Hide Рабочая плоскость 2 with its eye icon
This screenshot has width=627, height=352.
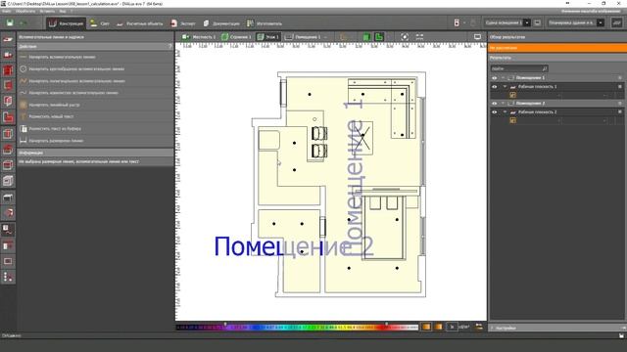coord(494,112)
